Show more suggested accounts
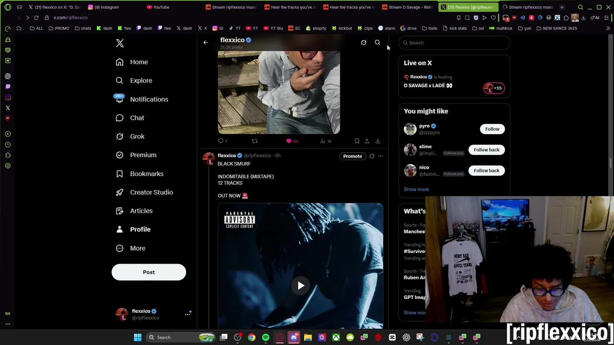 pos(416,189)
